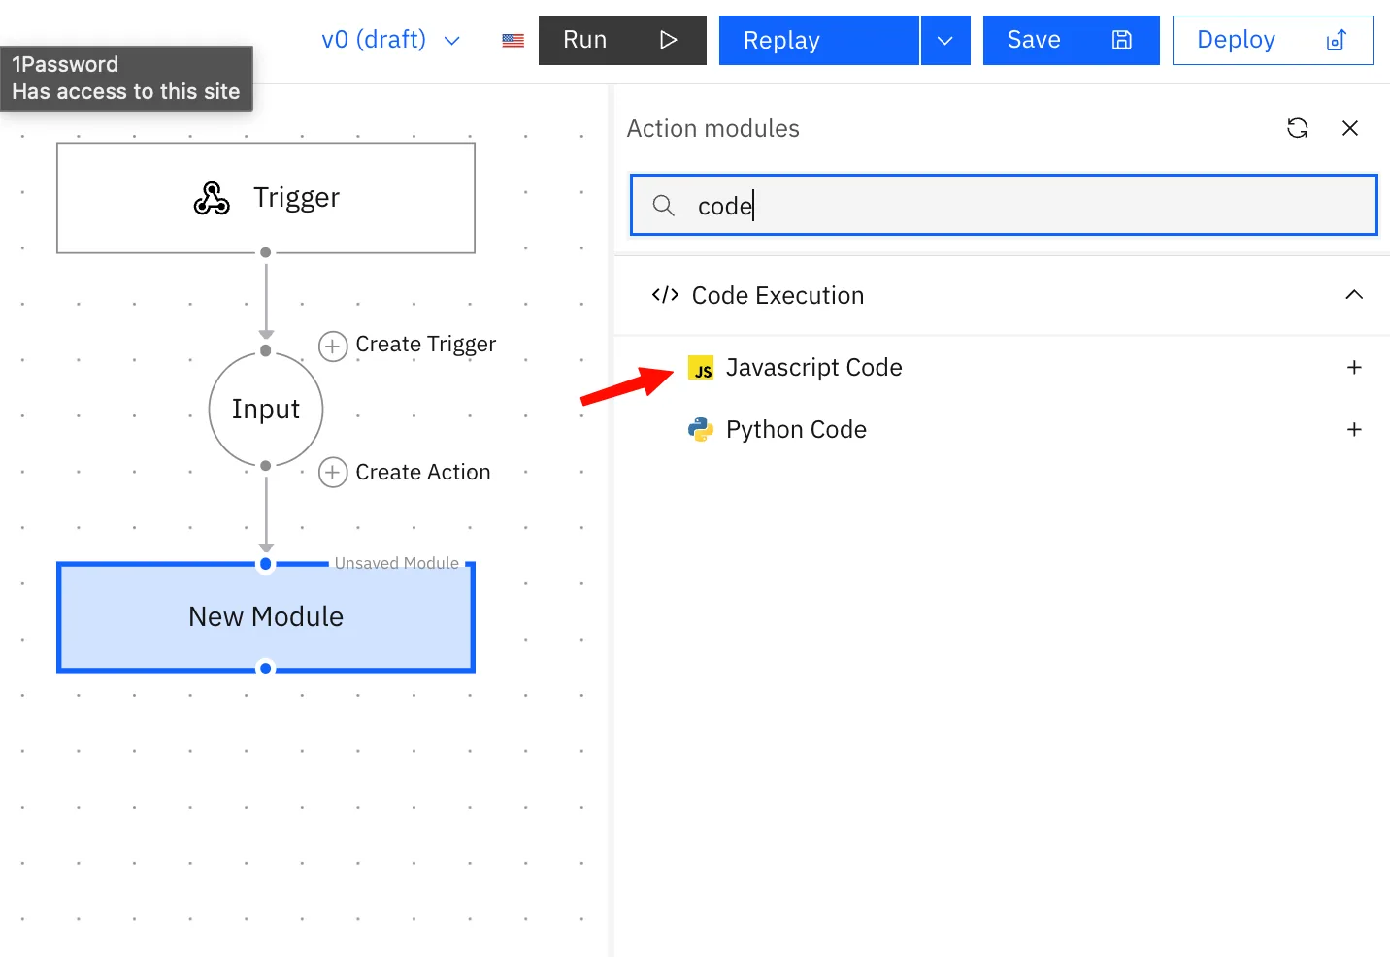This screenshot has height=957, width=1390.
Task: Click the Create Trigger label
Action: [426, 345]
